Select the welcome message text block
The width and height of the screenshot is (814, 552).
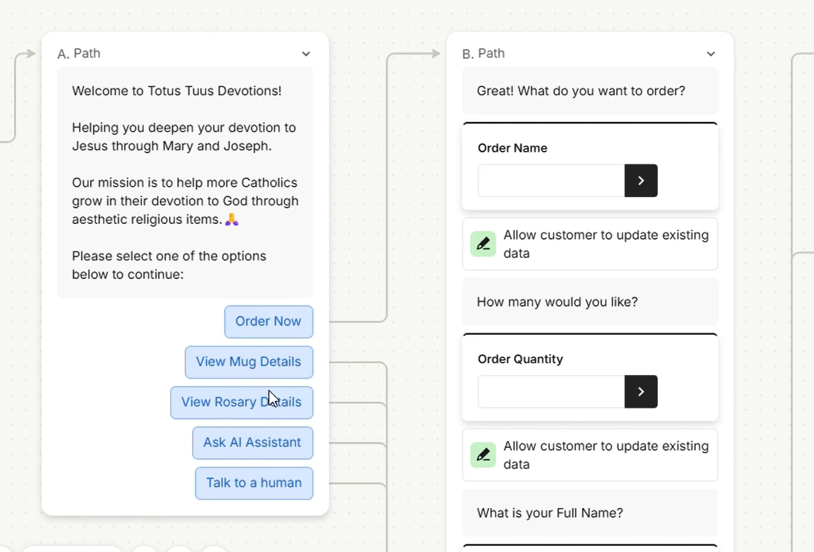185,182
